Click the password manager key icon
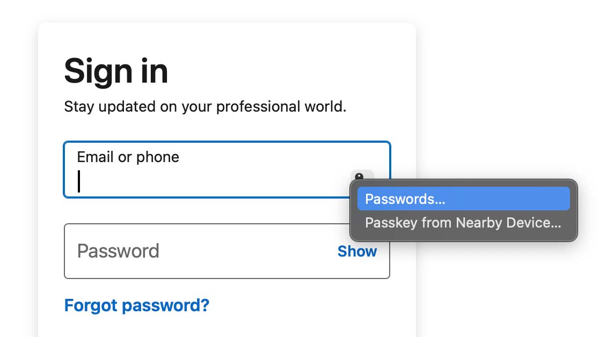Viewport: 599px width, 337px height. pos(361,175)
